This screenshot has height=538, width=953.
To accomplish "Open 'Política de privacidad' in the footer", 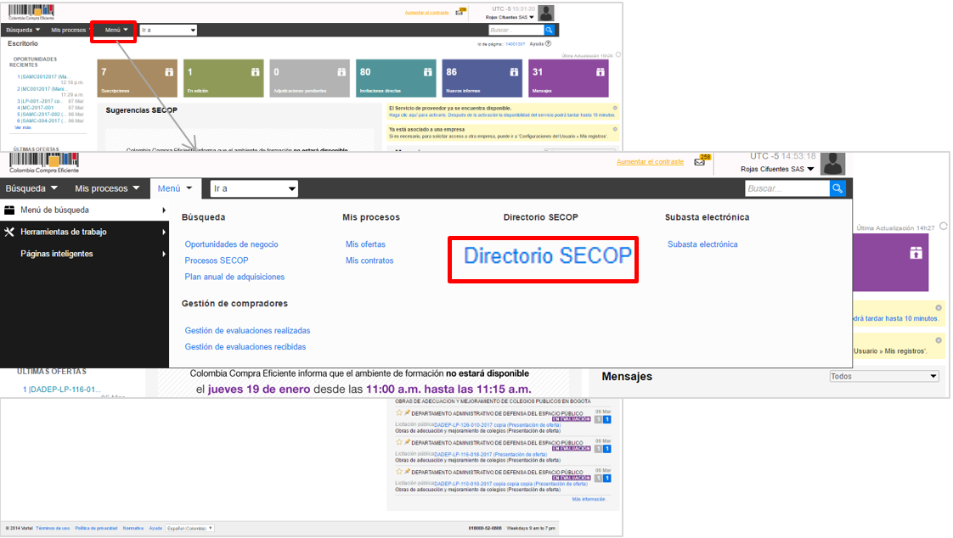I will [x=96, y=529].
